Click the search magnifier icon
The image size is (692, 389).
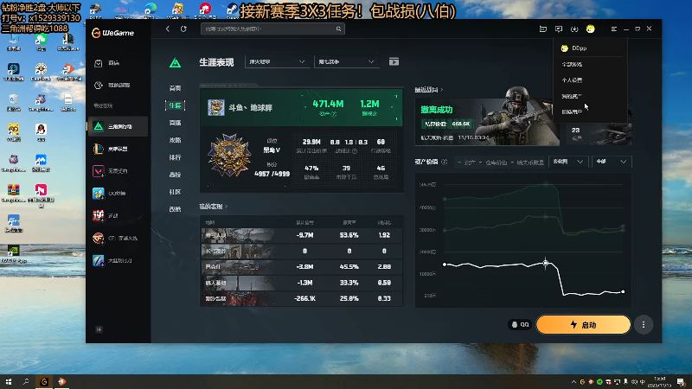(x=338, y=29)
